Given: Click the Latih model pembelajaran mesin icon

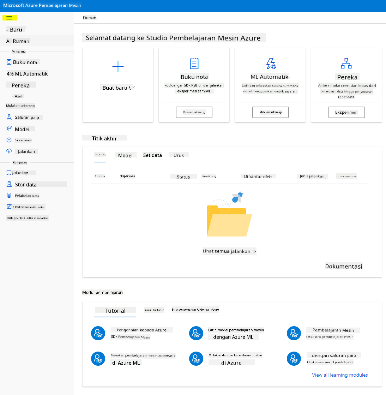Looking at the screenshot, I should pos(196,333).
